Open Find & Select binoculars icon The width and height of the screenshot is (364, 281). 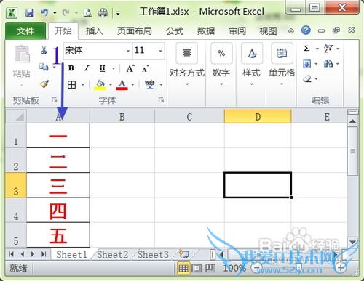point(328,64)
